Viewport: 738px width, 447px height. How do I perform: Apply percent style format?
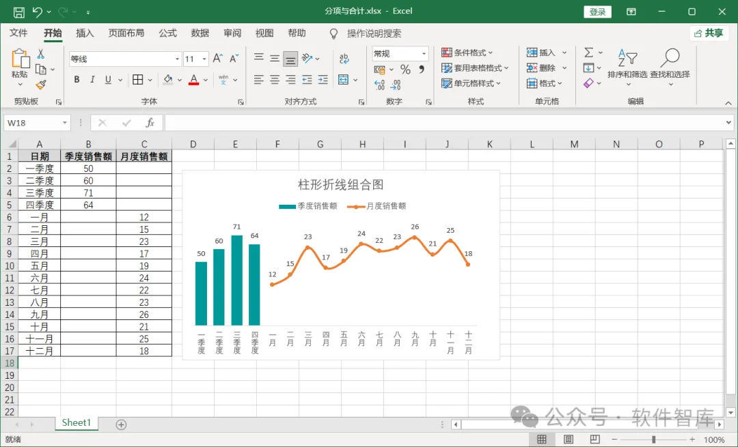click(405, 70)
